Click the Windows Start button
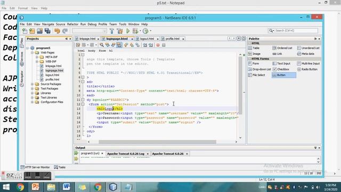The width and height of the screenshot is (341, 192). click(x=6, y=187)
